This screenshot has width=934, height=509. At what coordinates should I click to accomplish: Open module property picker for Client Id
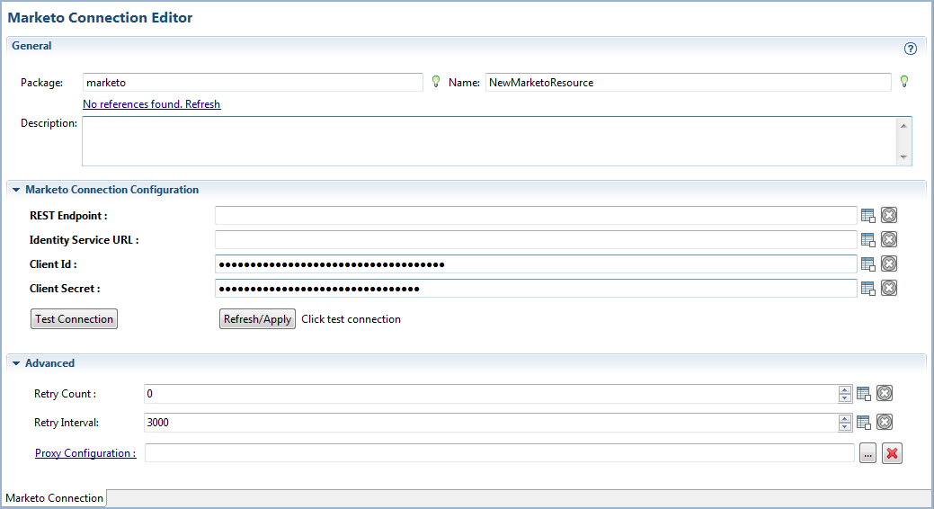tap(867, 264)
